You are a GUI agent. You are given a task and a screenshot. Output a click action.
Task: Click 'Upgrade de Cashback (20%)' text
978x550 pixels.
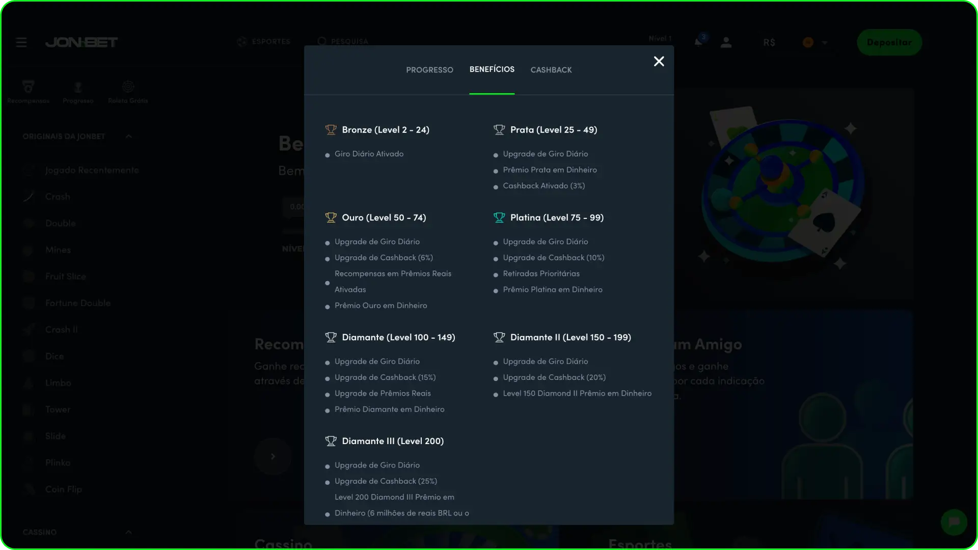coord(554,377)
